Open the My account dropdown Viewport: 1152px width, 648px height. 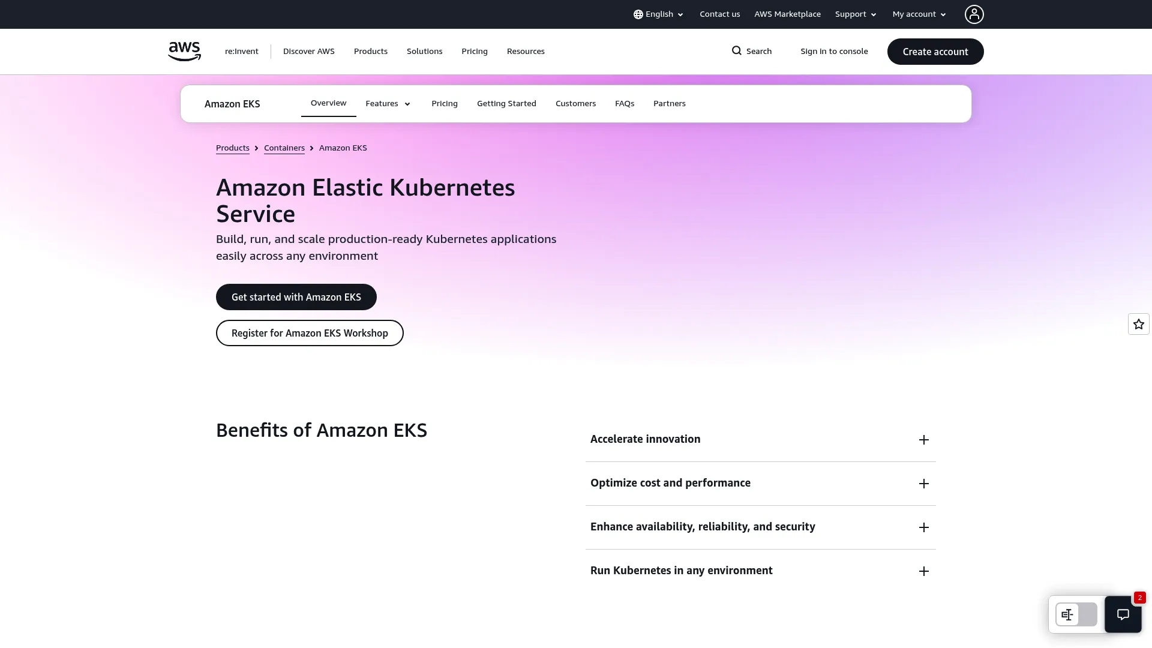click(919, 14)
